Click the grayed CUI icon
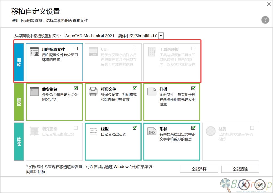 93,51
